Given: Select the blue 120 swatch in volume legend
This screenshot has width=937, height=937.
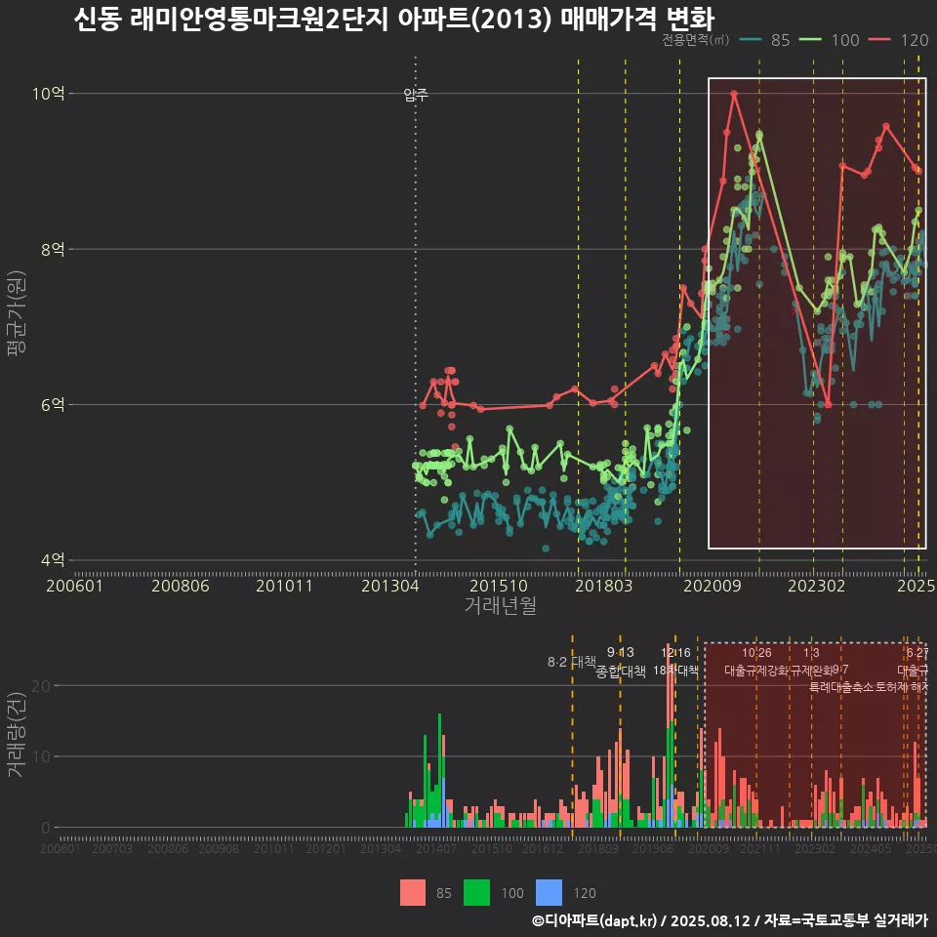Looking at the screenshot, I should (550, 893).
